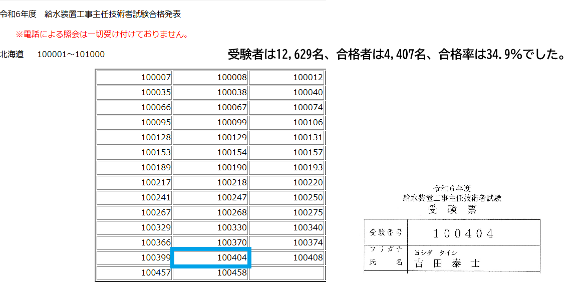This screenshot has height=283, width=583.
Task: Select the number 100329
Action: tap(156, 227)
